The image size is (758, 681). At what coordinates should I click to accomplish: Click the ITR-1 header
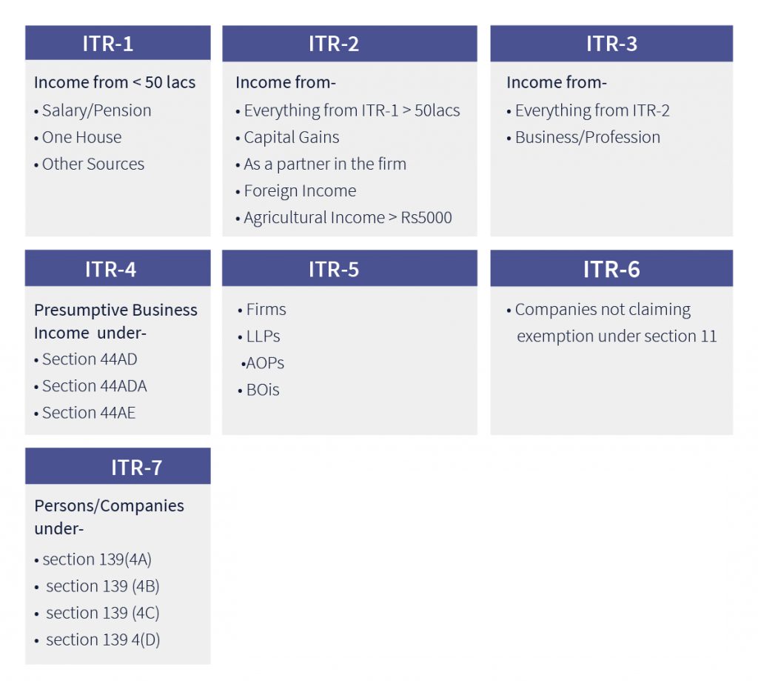[118, 43]
